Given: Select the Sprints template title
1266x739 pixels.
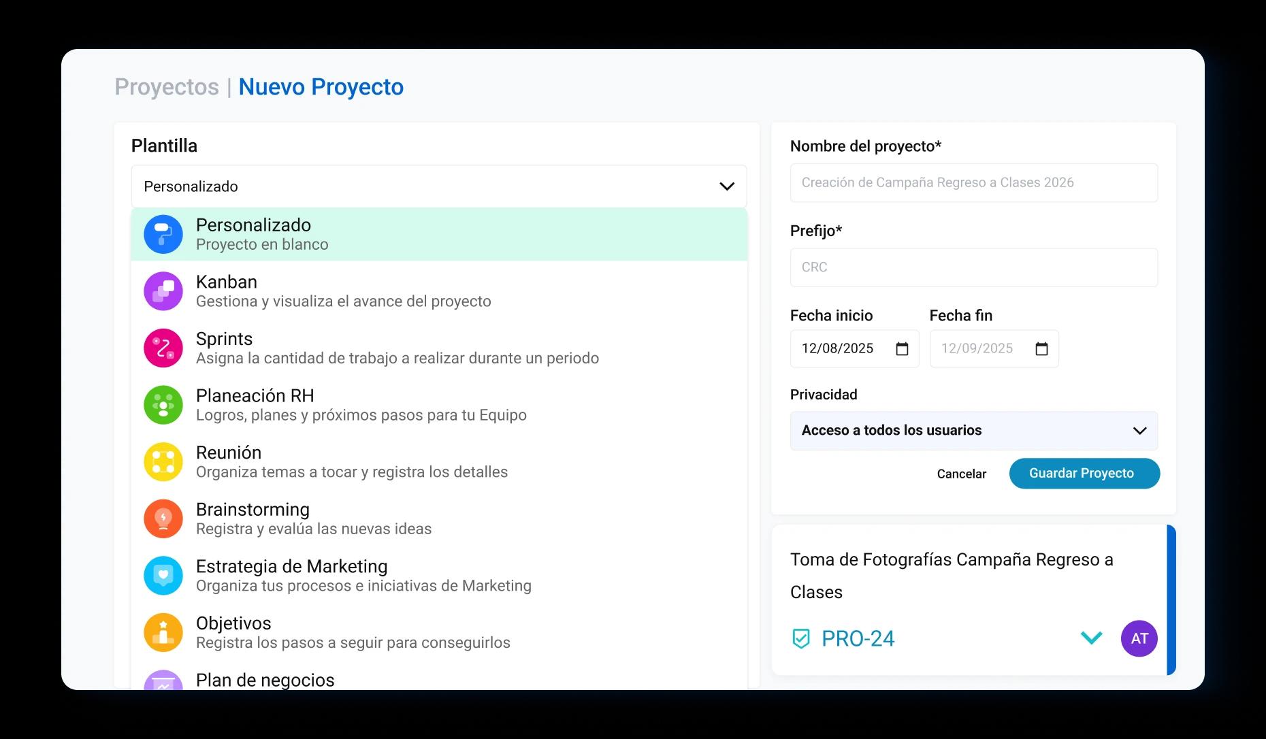Looking at the screenshot, I should click(x=224, y=339).
